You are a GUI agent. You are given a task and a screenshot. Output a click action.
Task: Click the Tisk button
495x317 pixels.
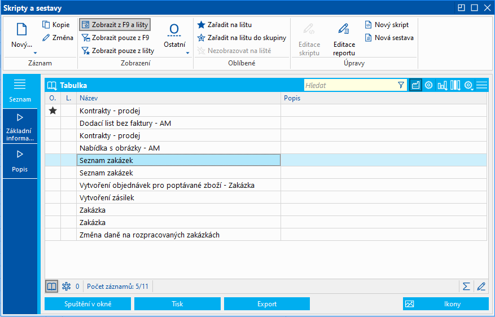pyautogui.click(x=177, y=304)
